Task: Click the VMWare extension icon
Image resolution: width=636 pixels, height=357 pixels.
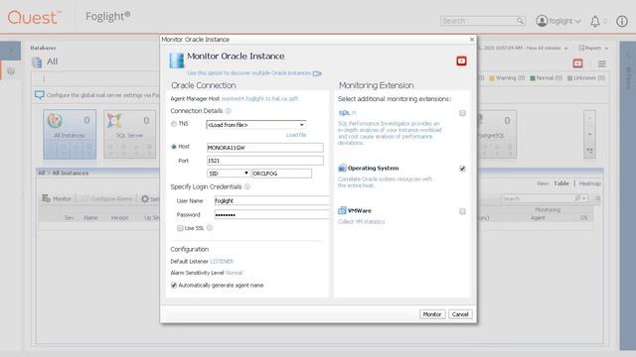Action: point(342,210)
